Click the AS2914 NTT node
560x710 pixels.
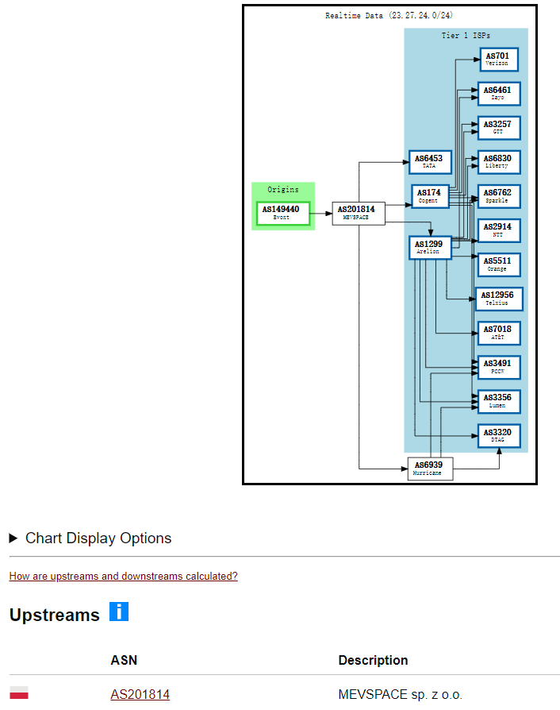[499, 230]
